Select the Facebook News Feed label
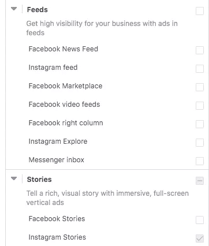The width and height of the screenshot is (209, 246). click(64, 49)
